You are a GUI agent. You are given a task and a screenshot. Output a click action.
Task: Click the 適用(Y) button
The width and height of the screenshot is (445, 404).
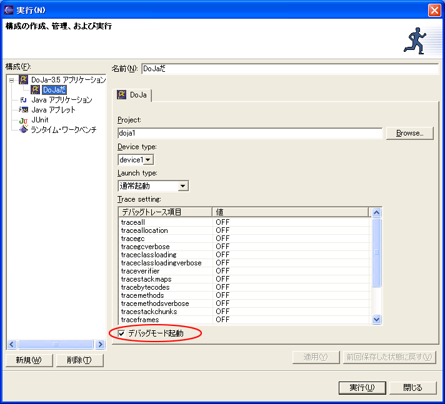[x=316, y=357]
